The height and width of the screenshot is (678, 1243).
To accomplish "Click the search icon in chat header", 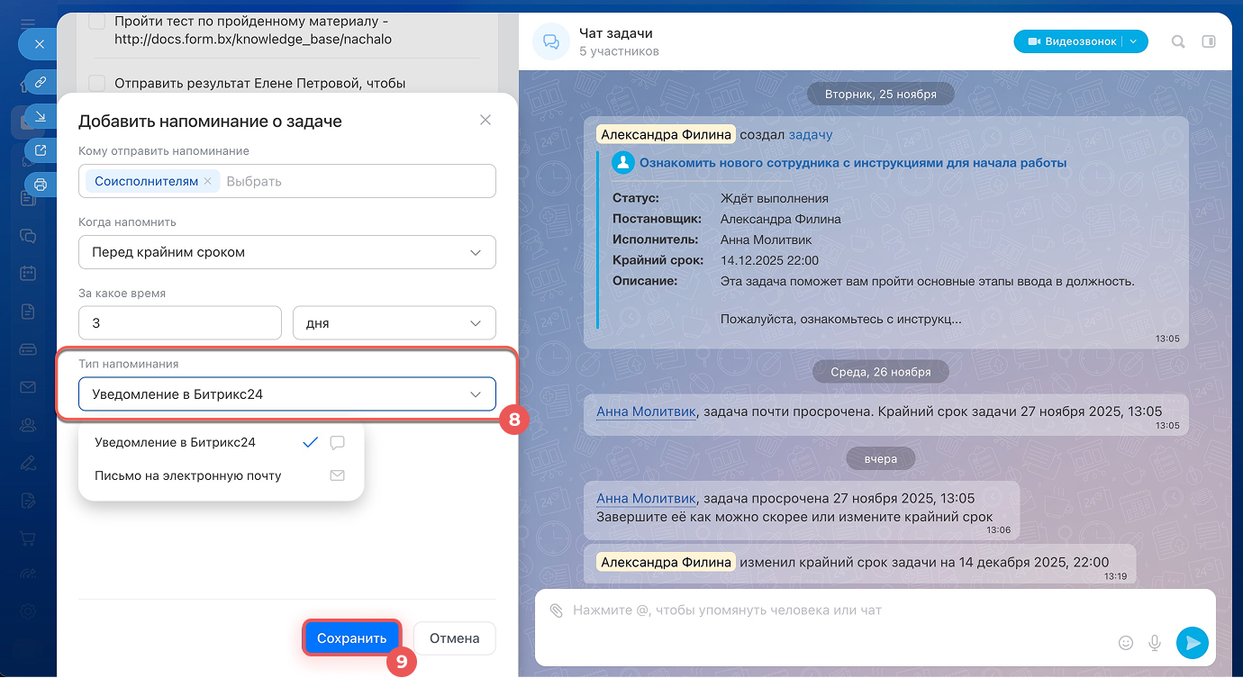I will pyautogui.click(x=1177, y=41).
